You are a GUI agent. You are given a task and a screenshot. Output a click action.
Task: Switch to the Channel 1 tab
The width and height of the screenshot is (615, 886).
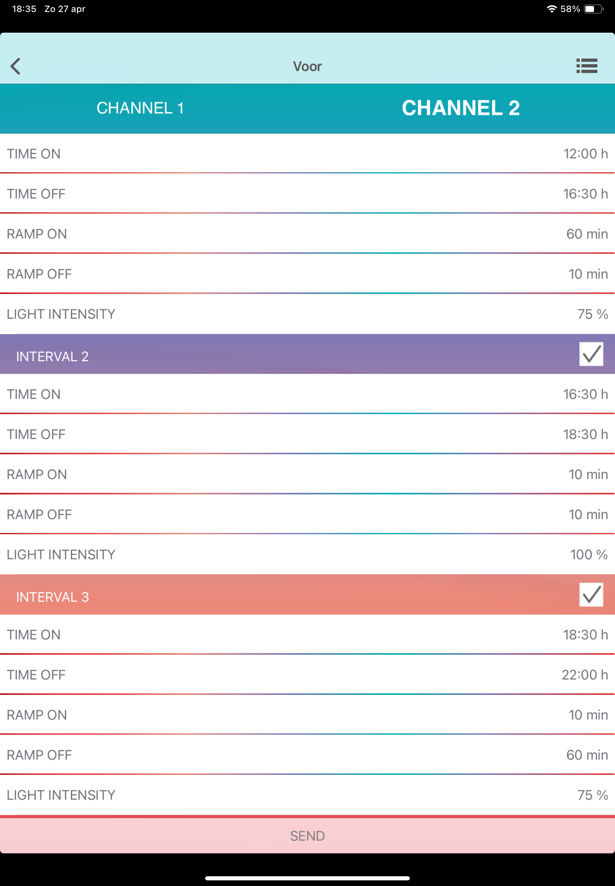tap(140, 108)
